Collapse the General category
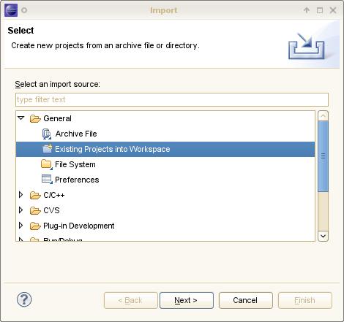 pos(21,118)
